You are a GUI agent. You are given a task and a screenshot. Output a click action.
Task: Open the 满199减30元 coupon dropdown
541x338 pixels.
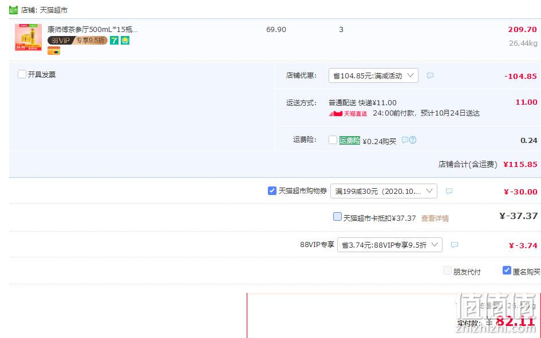click(x=384, y=191)
